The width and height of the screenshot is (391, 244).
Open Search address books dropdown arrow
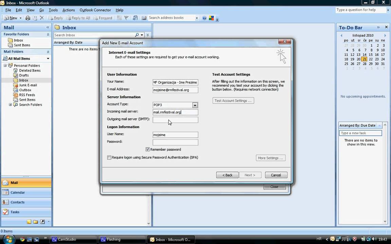(x=197, y=18)
